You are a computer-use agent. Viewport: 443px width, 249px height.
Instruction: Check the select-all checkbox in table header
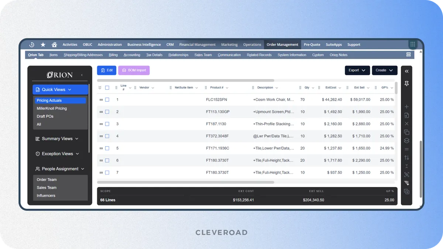point(107,87)
